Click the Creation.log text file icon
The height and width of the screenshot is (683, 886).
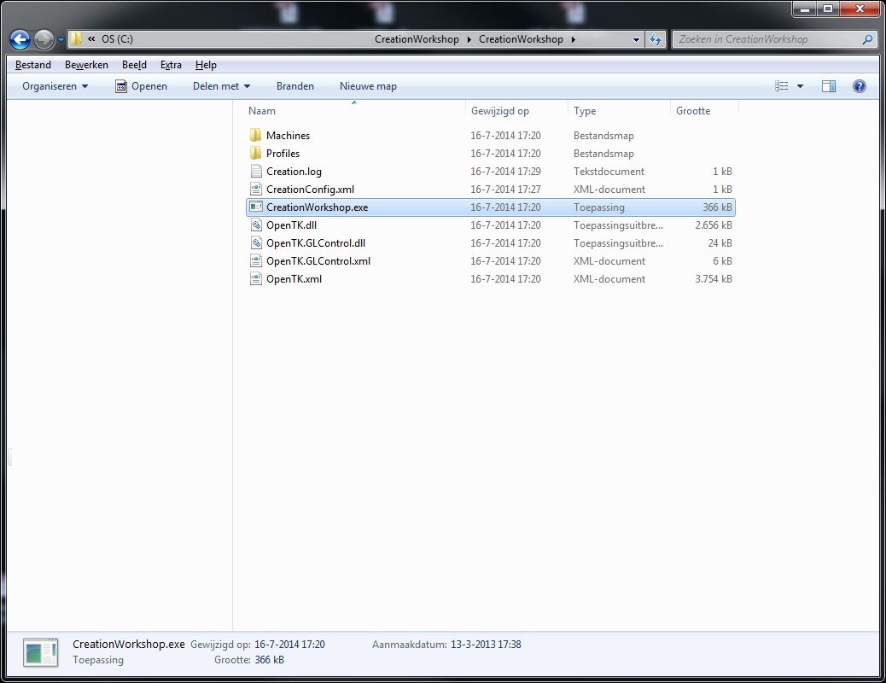tap(256, 172)
